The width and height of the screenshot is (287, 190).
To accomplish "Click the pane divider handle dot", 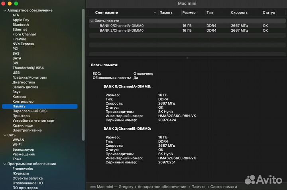I will coord(187,58).
